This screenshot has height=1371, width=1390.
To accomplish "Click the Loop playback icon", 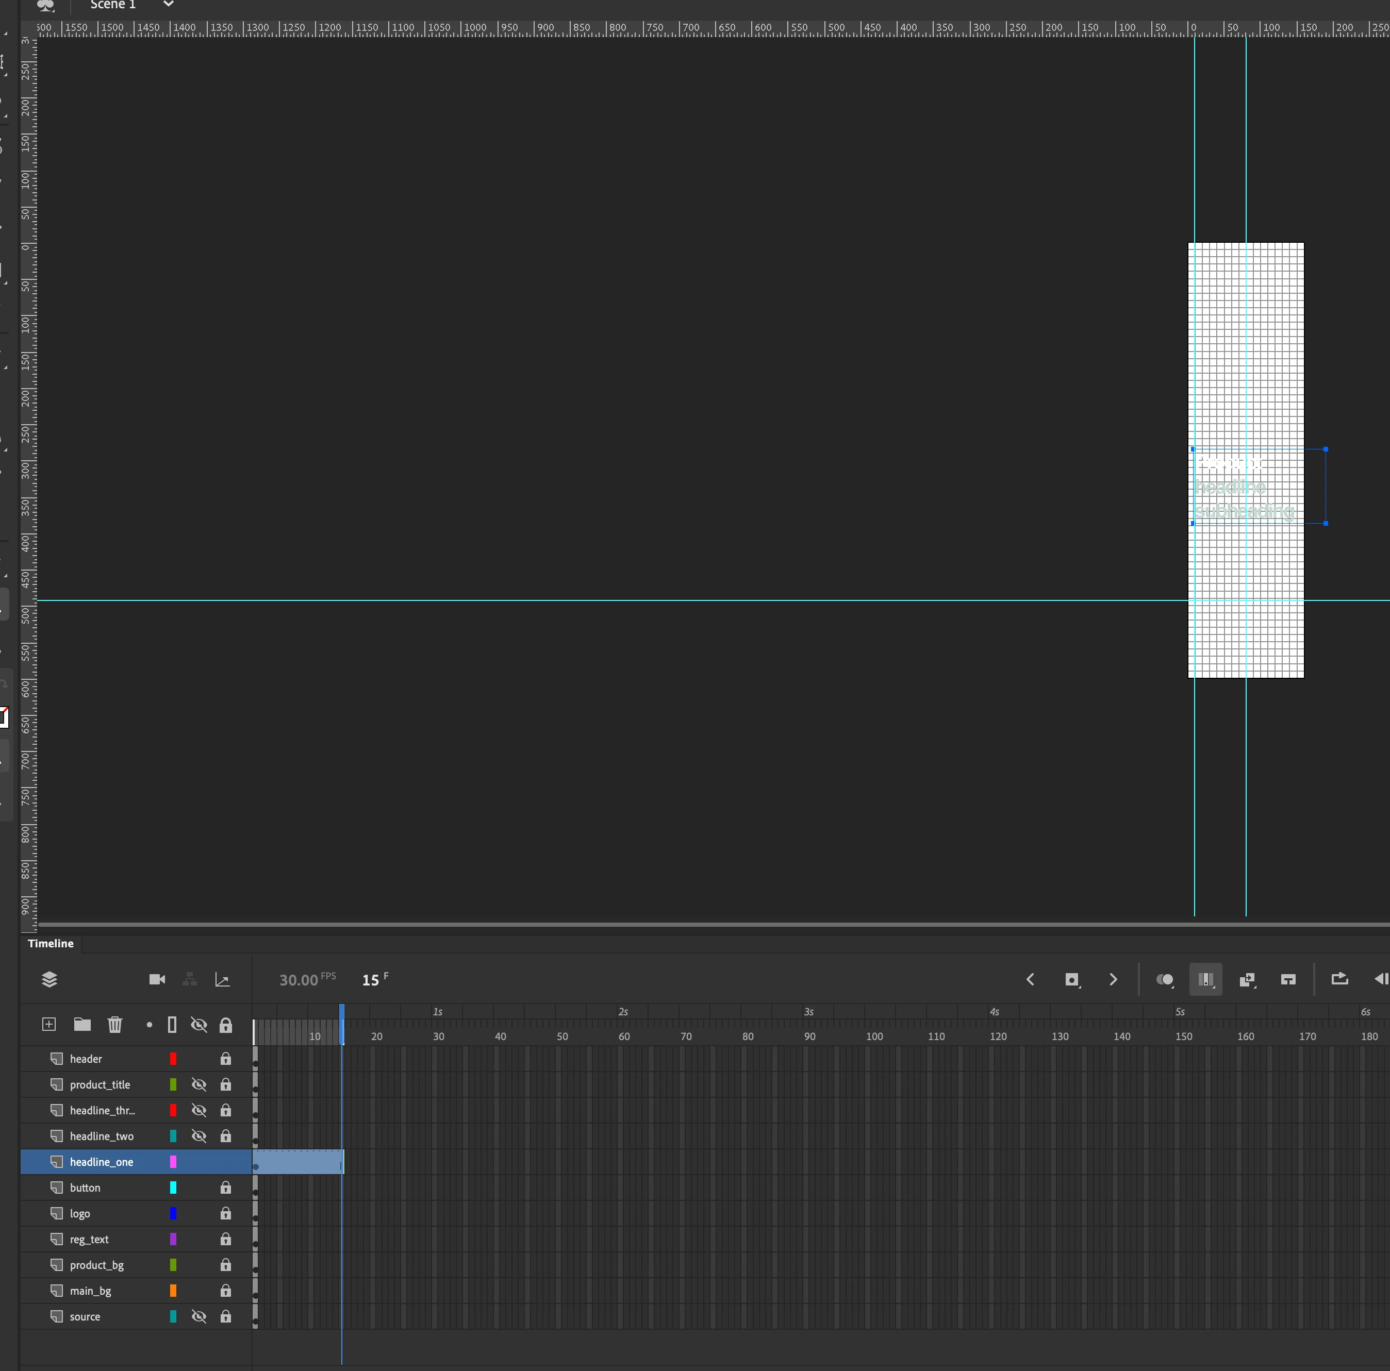I will 1339,979.
